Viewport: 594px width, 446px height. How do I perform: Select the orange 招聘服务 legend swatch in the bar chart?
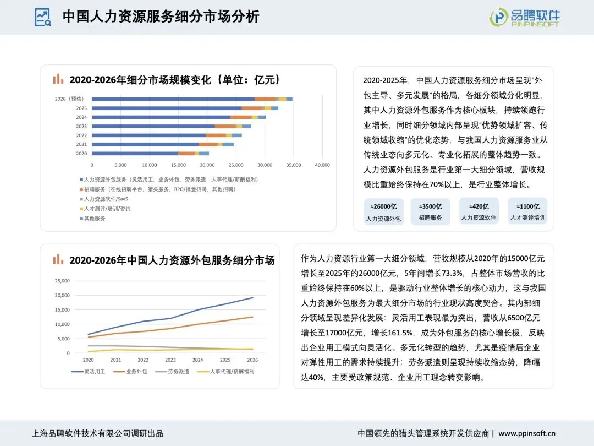[x=81, y=189]
